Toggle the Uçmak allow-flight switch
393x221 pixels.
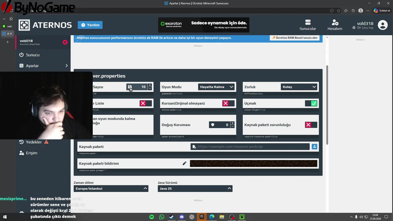click(311, 103)
